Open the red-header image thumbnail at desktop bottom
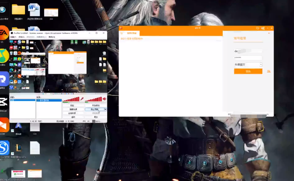The height and width of the screenshot is (181, 294). tap(18, 174)
